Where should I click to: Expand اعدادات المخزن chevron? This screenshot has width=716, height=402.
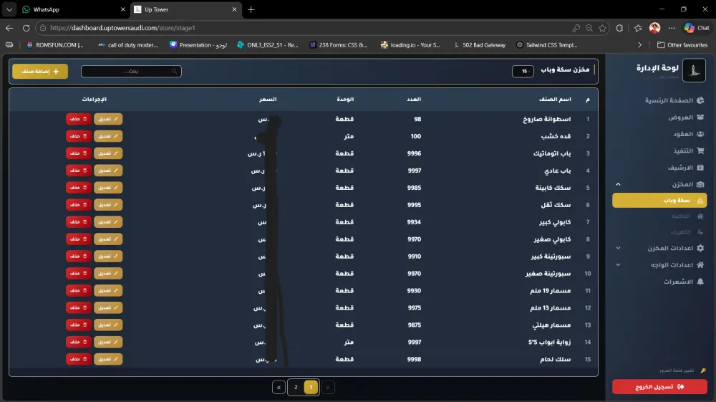tap(619, 248)
